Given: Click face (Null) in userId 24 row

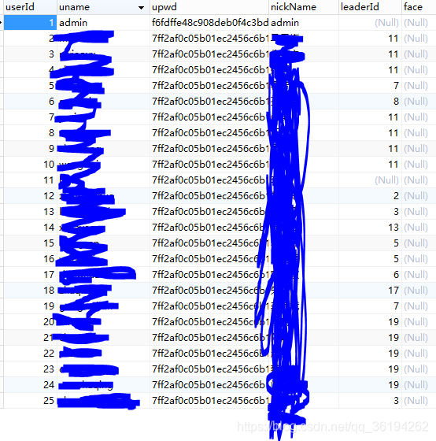Looking at the screenshot, I should click(x=419, y=385).
